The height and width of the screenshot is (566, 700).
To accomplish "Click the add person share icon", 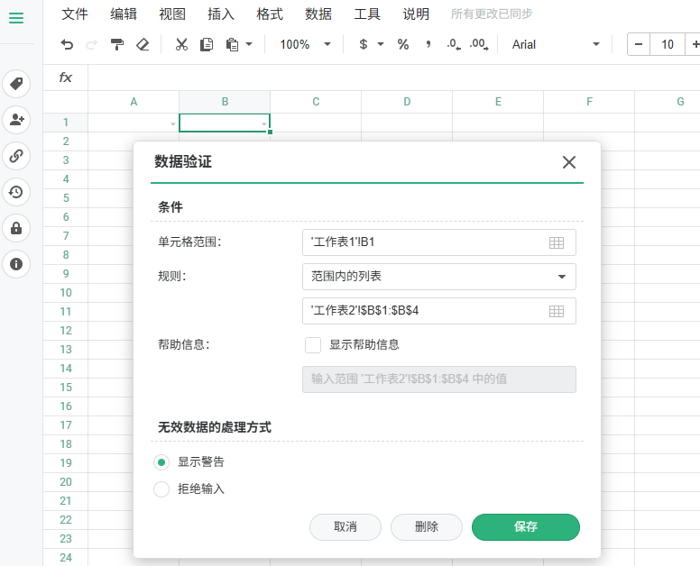I will point(16,119).
